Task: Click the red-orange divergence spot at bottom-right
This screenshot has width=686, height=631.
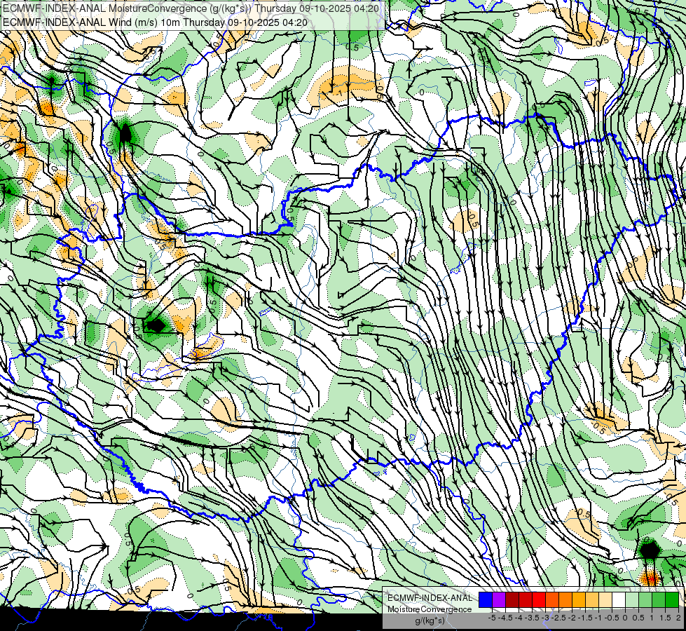Action: click(x=650, y=579)
